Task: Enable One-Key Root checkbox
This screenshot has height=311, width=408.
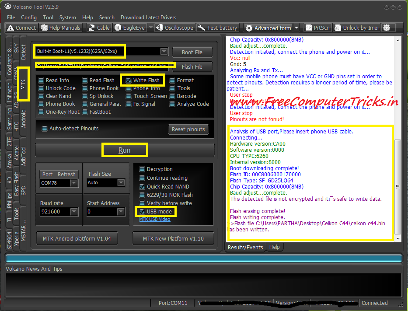Action: point(41,112)
